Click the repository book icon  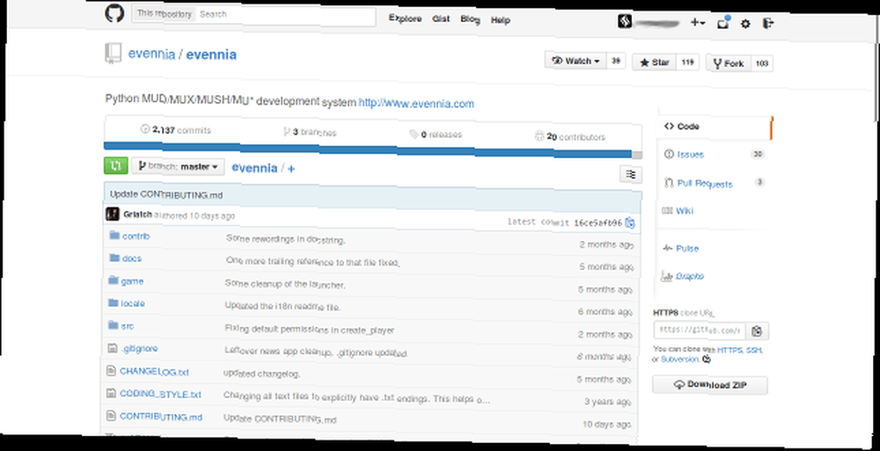(113, 53)
